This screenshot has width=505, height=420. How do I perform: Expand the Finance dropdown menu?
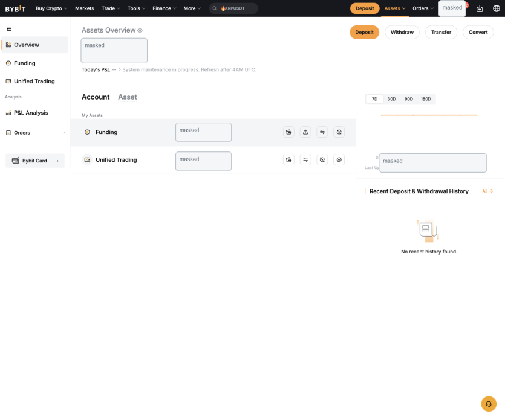pyautogui.click(x=165, y=8)
